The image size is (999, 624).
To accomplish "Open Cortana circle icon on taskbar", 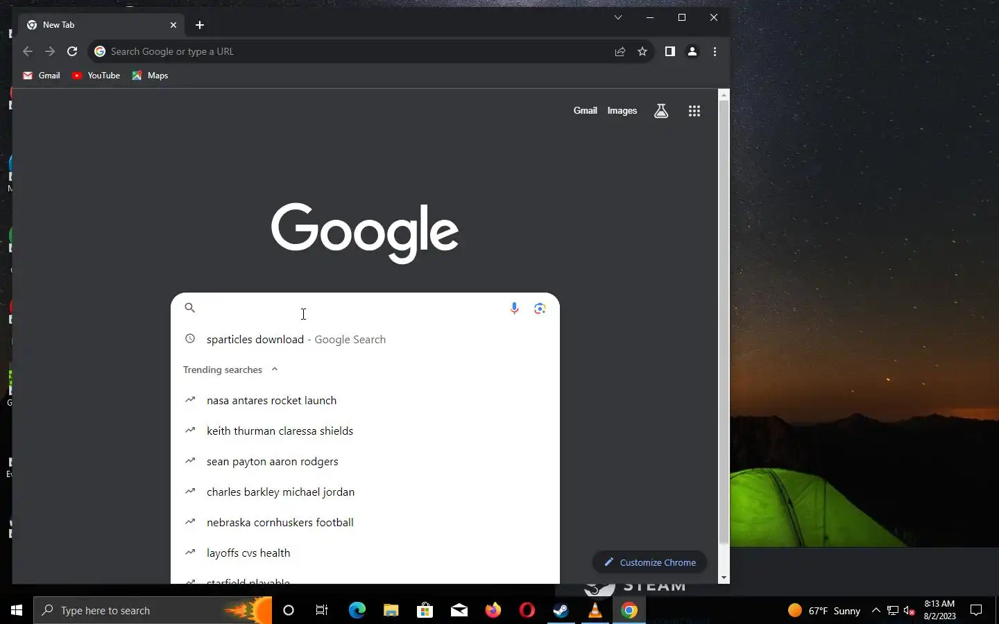I will point(289,610).
